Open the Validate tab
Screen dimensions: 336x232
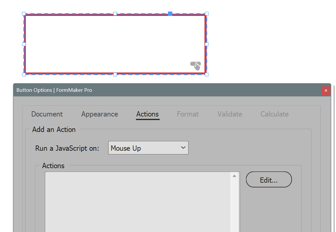229,114
